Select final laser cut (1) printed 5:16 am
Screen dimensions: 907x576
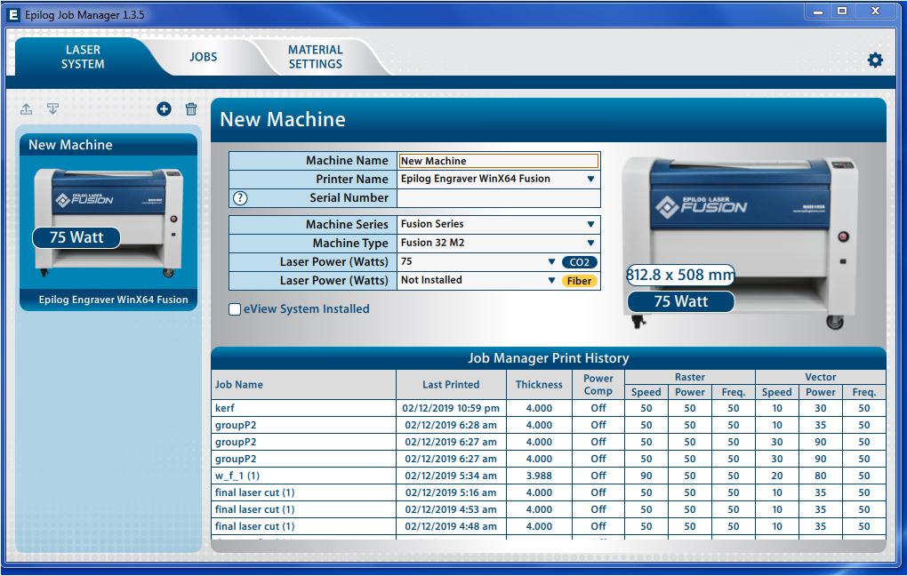click(549, 492)
